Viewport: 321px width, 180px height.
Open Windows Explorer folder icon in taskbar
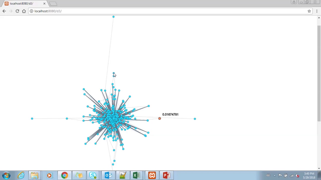point(35,175)
